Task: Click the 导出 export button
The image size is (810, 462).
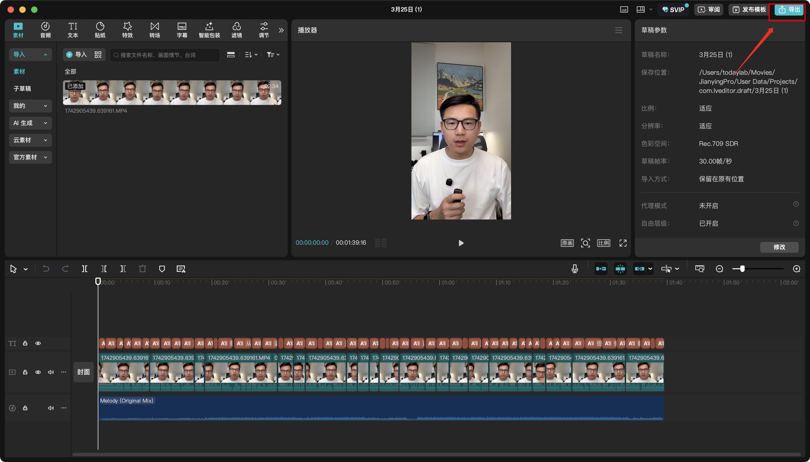Action: [x=789, y=10]
